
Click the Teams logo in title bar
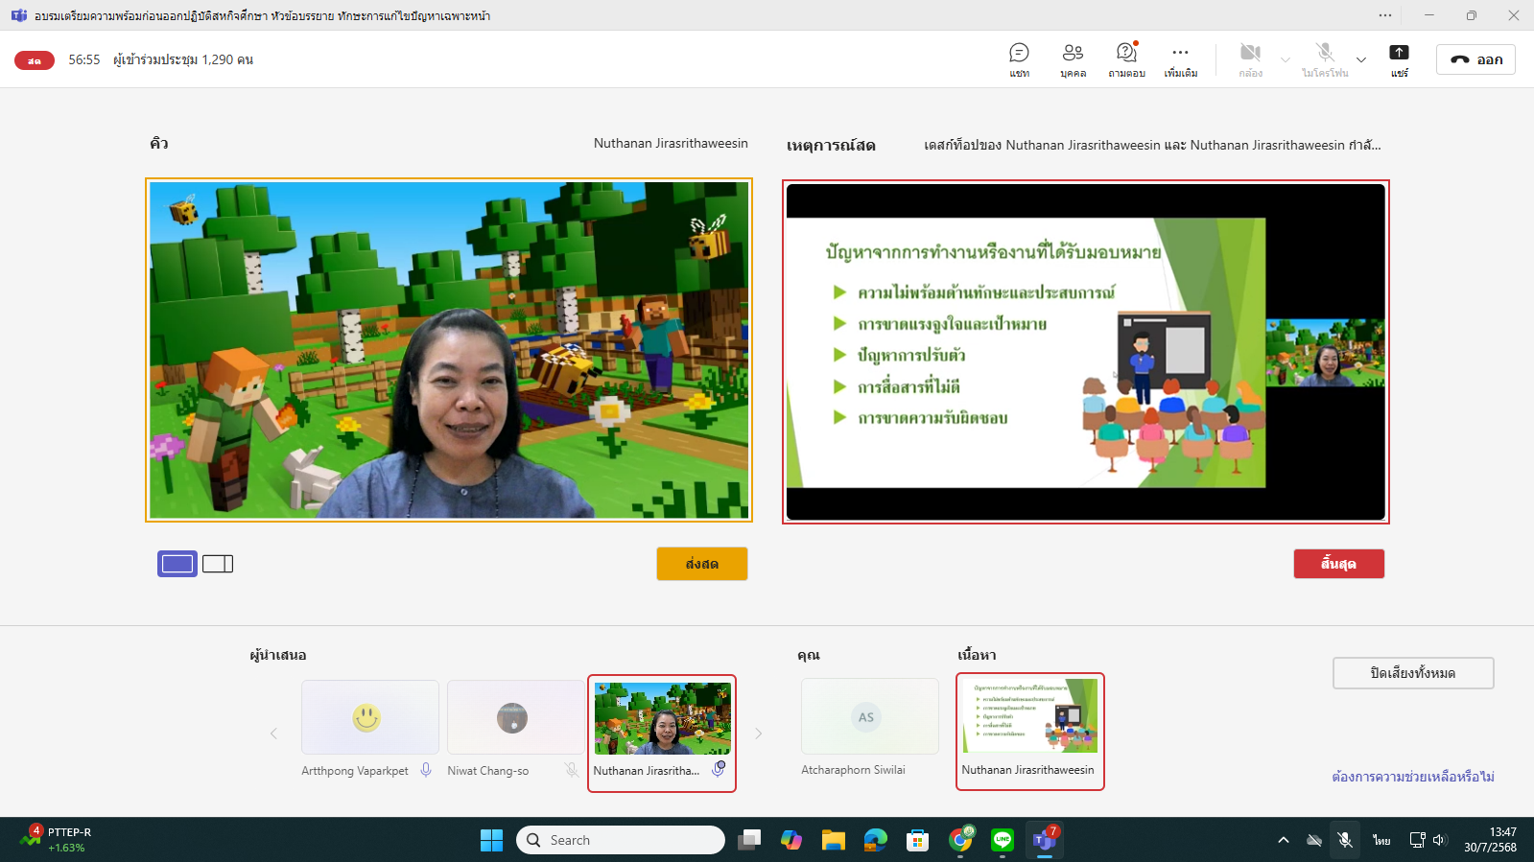click(x=18, y=15)
